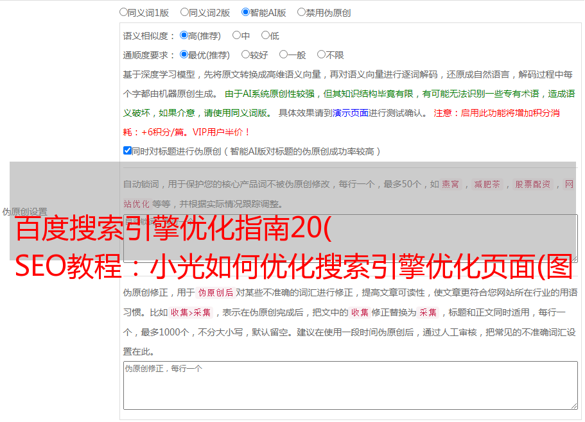
Task: Set 通顺度要求 to 最优(推荐)
Action: 184,55
